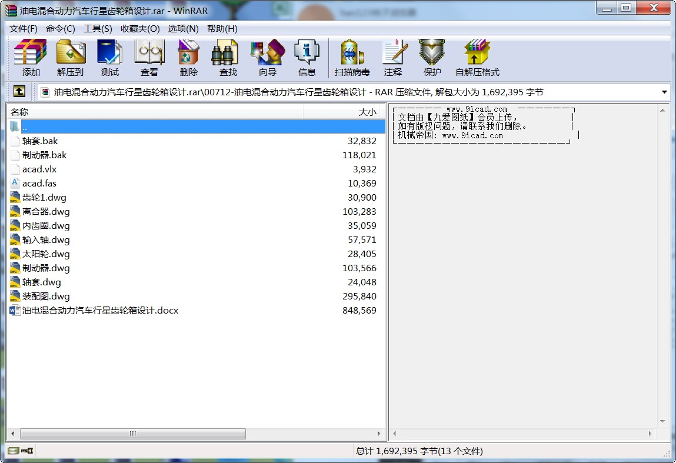Open the 收藏夹(O) menu
Screen dimensions: 676x463
[x=140, y=28]
